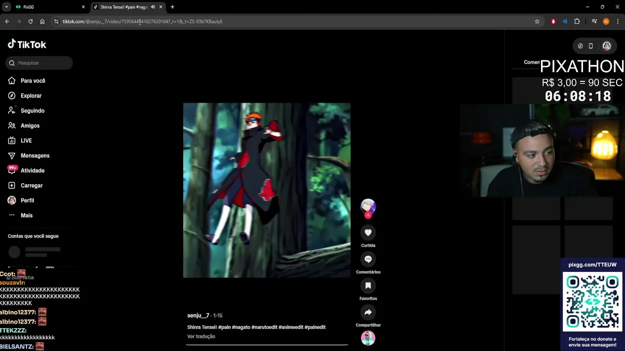The height and width of the screenshot is (351, 625).
Task: Click the Contas que você segue heading
Action: point(33,236)
